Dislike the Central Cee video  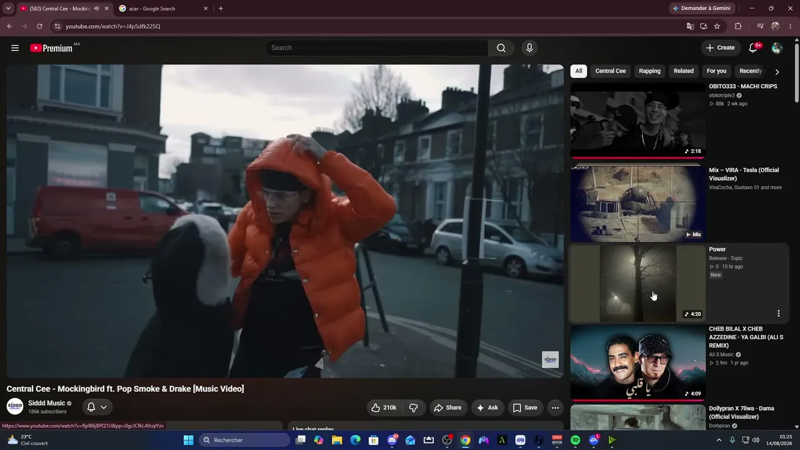[414, 407]
